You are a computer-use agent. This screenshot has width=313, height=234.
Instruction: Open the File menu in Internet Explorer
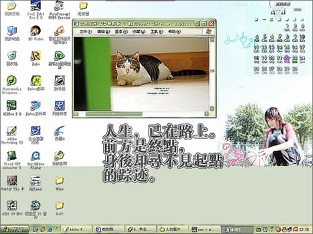coord(86,32)
